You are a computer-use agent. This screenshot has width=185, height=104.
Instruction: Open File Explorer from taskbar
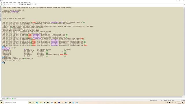click(x=41, y=103)
